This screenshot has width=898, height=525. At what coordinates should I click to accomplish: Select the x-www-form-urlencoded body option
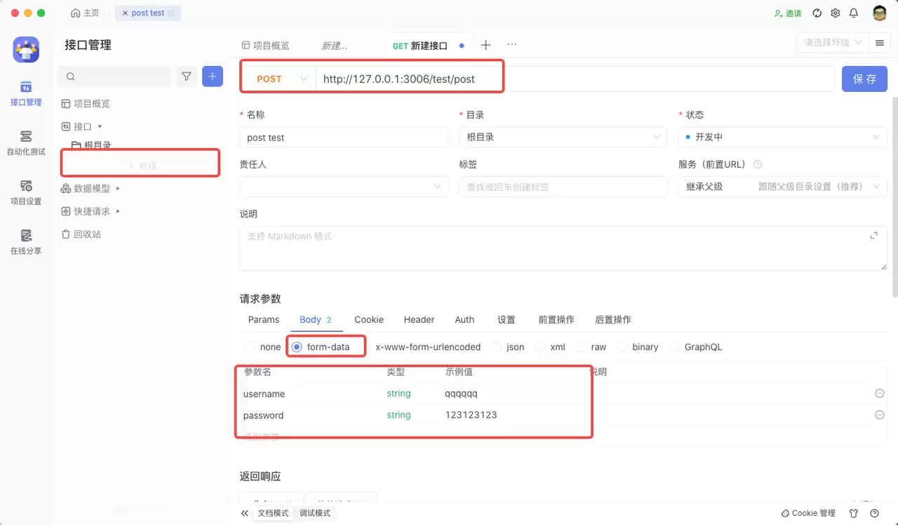[428, 347]
